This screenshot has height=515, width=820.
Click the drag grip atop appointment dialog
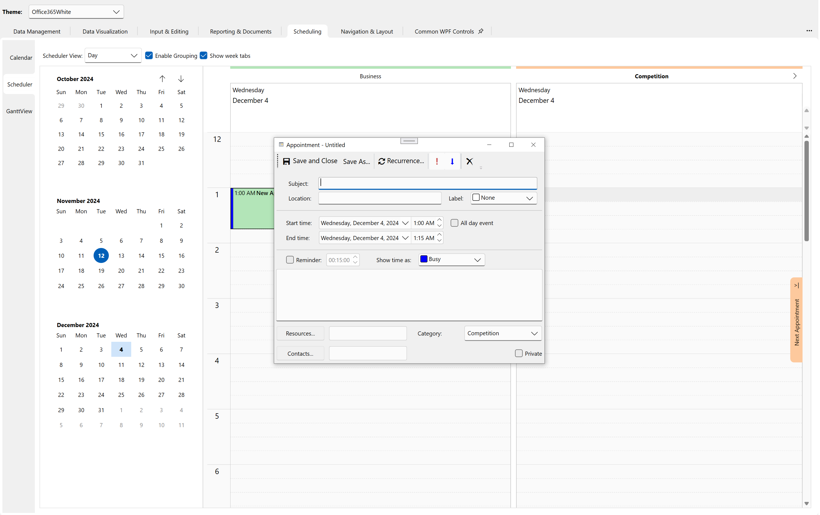point(409,141)
